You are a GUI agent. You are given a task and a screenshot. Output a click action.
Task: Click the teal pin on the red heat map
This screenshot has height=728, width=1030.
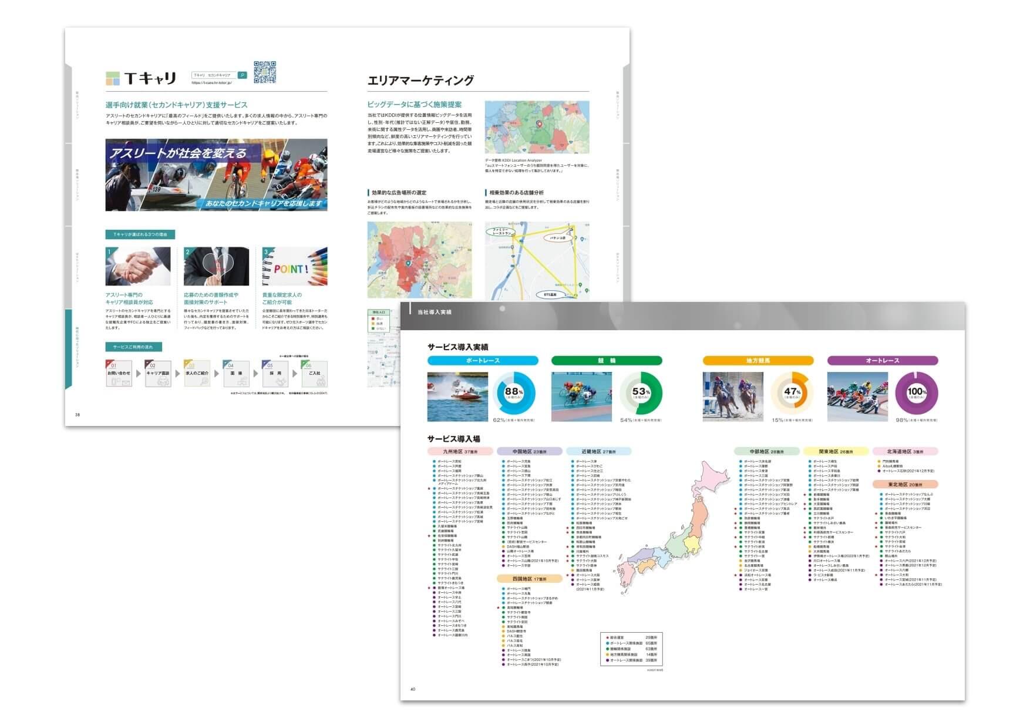tap(409, 264)
